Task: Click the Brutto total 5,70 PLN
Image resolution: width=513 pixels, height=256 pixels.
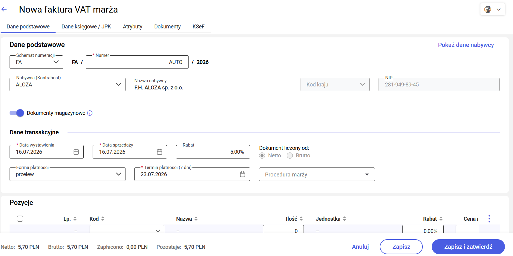Action: pyautogui.click(x=77, y=247)
